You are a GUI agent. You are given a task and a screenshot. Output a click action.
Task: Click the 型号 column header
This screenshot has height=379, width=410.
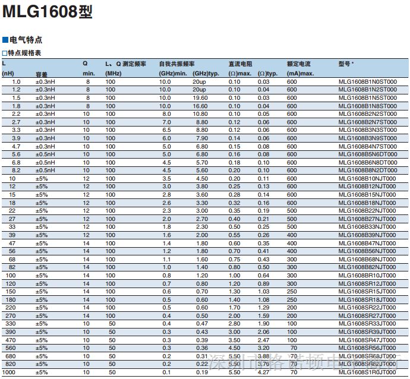click(x=345, y=64)
